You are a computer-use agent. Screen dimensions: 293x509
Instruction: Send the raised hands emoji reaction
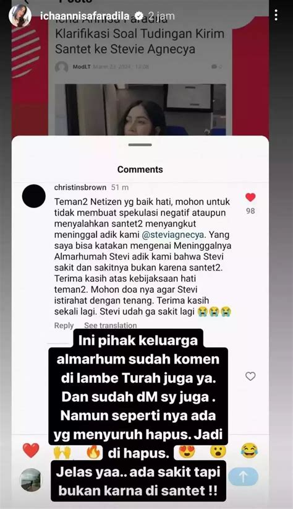tap(62, 451)
